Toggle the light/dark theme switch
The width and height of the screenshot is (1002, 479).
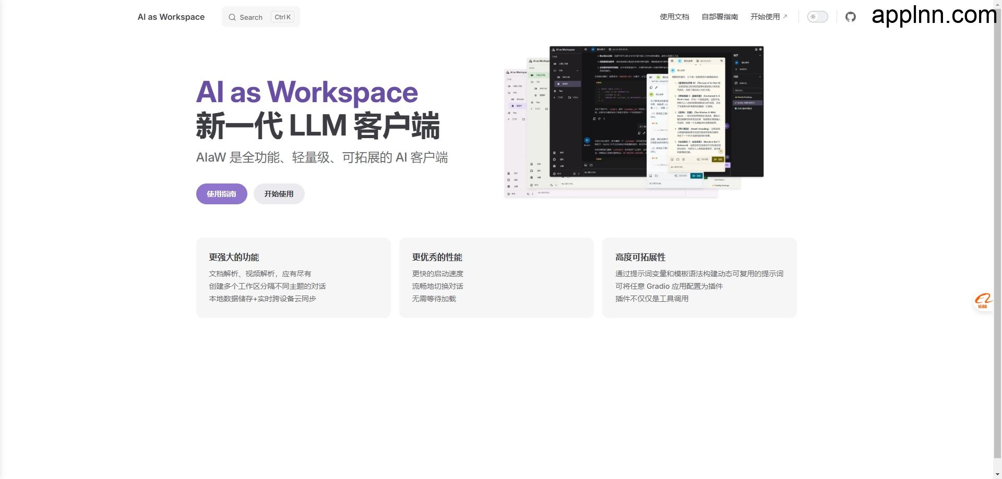(817, 17)
